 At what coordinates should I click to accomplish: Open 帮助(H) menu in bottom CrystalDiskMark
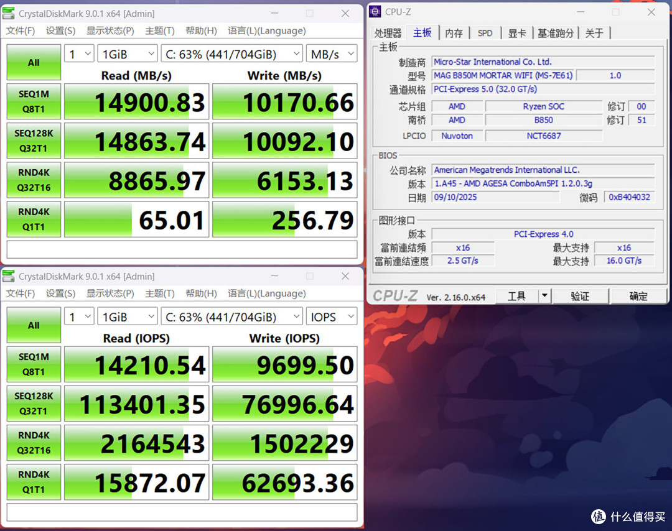201,293
